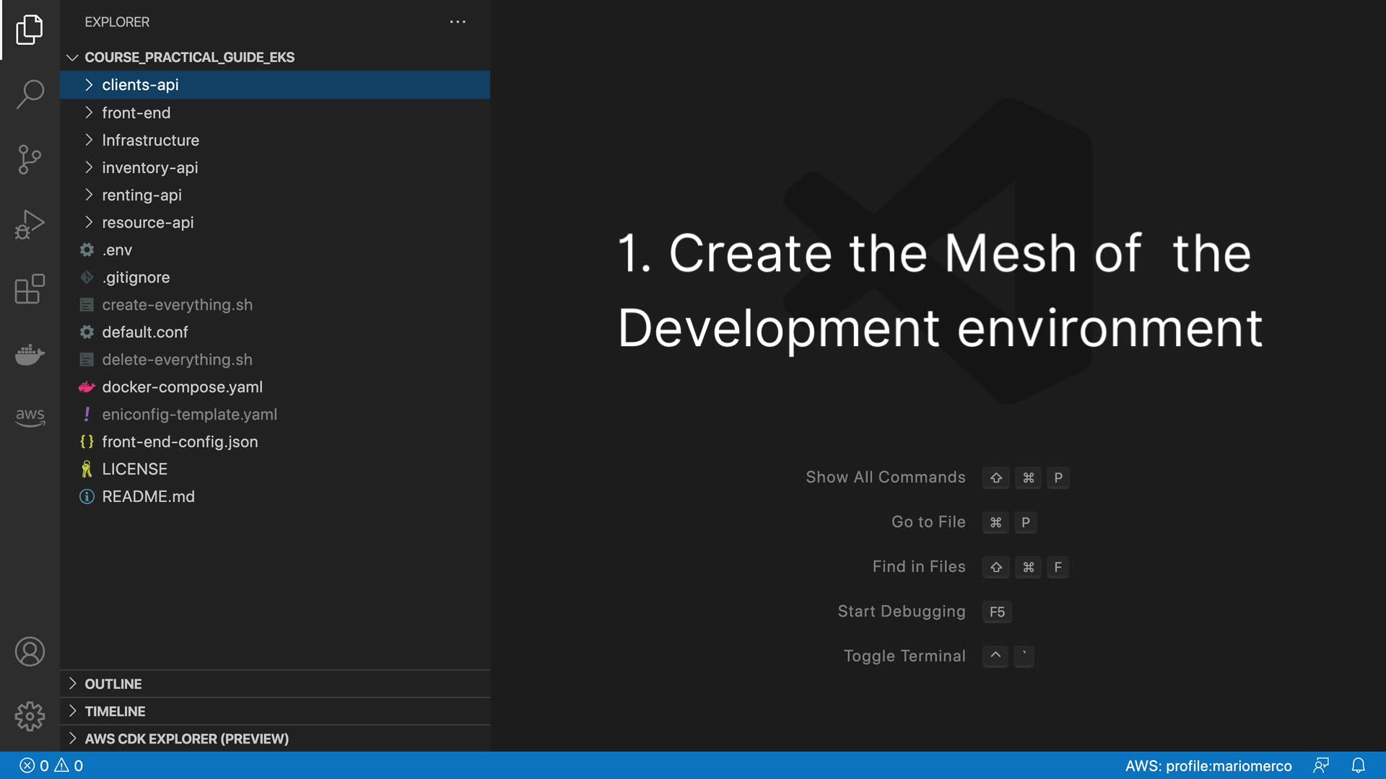Viewport: 1386px width, 779px height.
Task: Click errors and warnings count in status bar
Action: click(51, 765)
